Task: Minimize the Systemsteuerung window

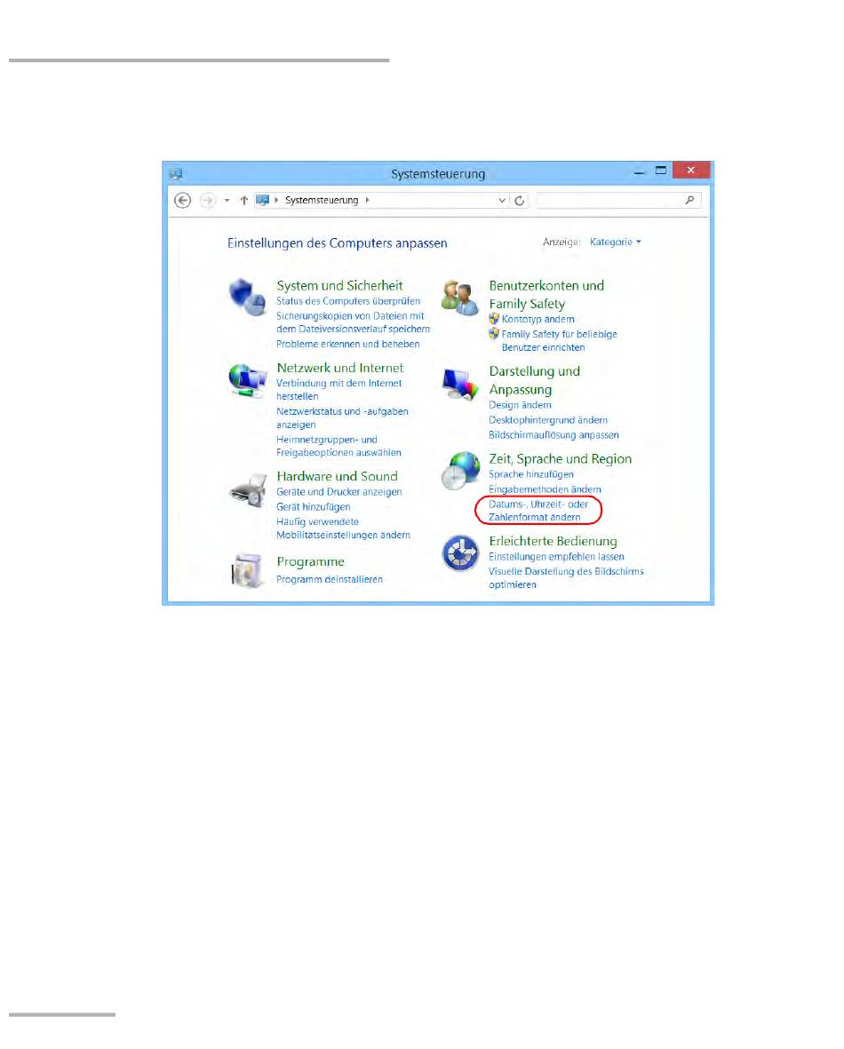Action: pos(639,171)
